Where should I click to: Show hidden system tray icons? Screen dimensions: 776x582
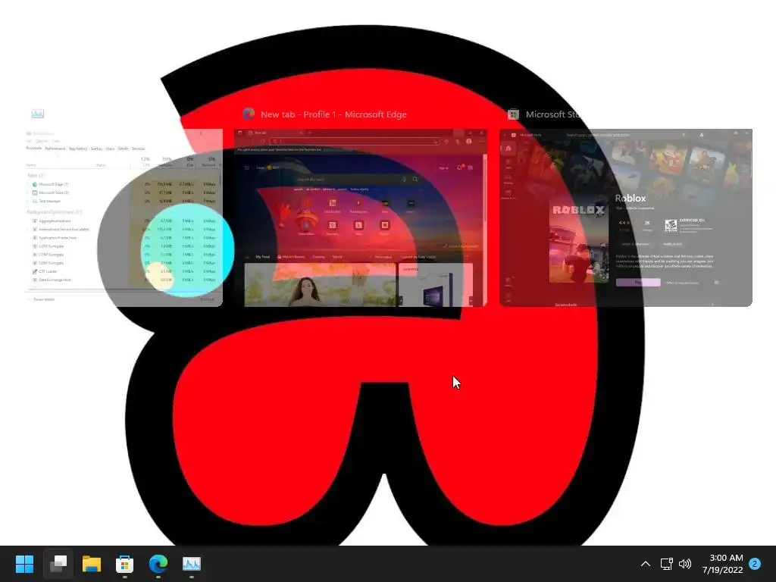646,564
